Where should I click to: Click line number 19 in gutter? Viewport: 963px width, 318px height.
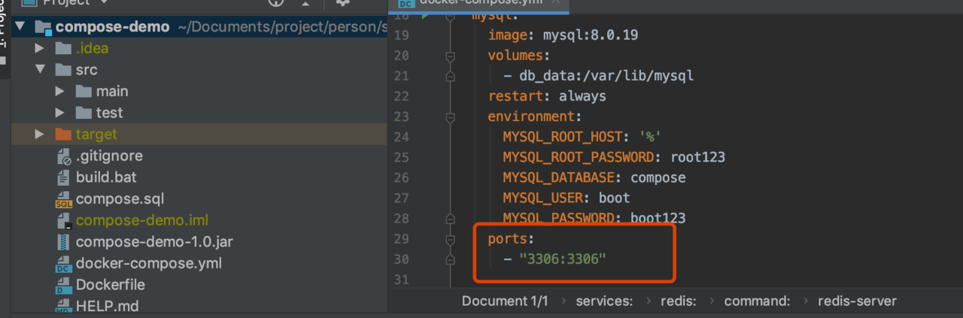401,35
